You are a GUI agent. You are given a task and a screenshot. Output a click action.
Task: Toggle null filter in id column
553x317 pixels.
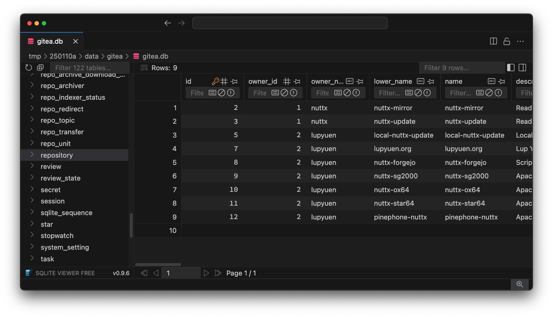[x=221, y=93]
